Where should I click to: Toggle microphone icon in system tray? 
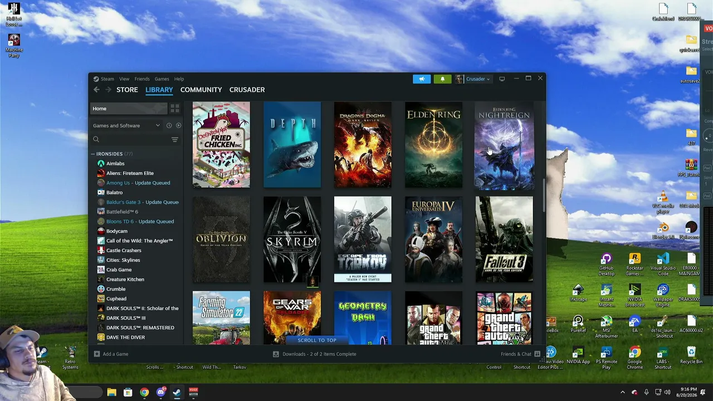[x=646, y=392]
